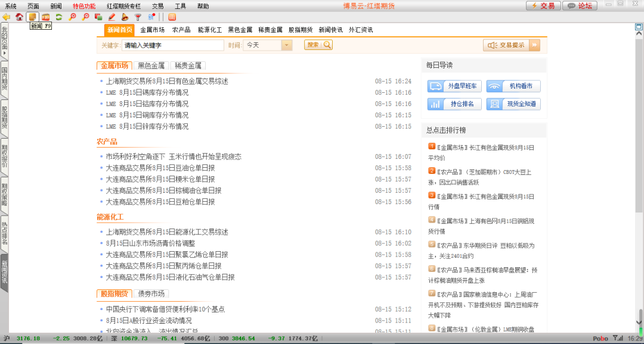Select the red pencil drawing tool icon
Image resolution: width=644 pixels, height=344 pixels.
coord(112,17)
